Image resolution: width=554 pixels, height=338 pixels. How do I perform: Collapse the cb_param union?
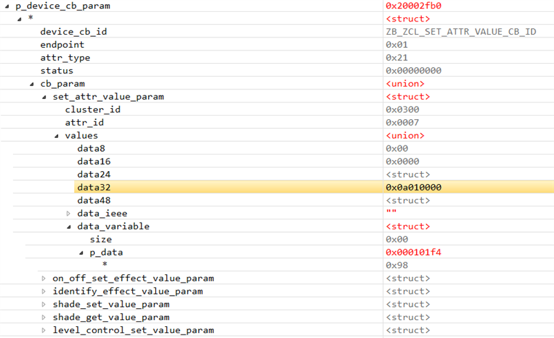[32, 84]
